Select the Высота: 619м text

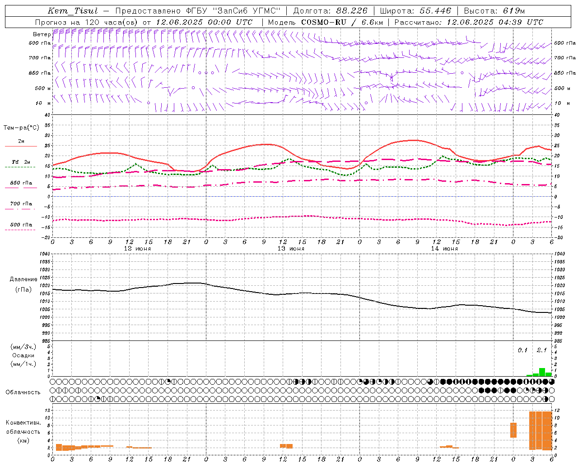tap(494, 11)
